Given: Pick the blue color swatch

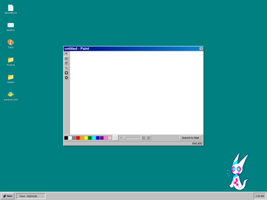Looking at the screenshot, I should [x=98, y=138].
